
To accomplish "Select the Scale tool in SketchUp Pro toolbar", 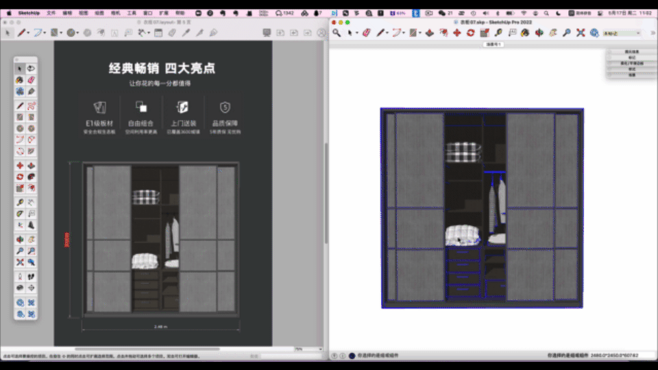I will [x=484, y=33].
